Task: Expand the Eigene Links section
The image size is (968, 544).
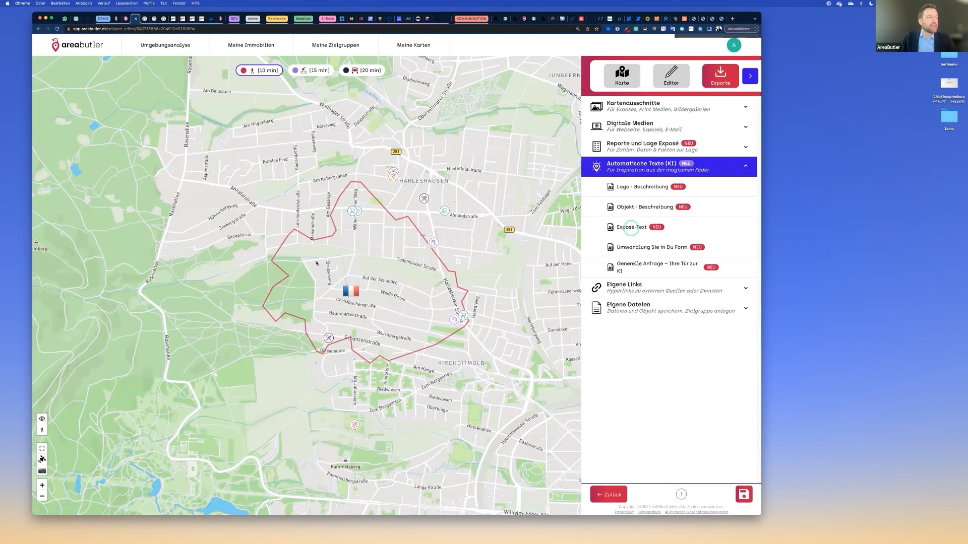Action: [x=669, y=288]
